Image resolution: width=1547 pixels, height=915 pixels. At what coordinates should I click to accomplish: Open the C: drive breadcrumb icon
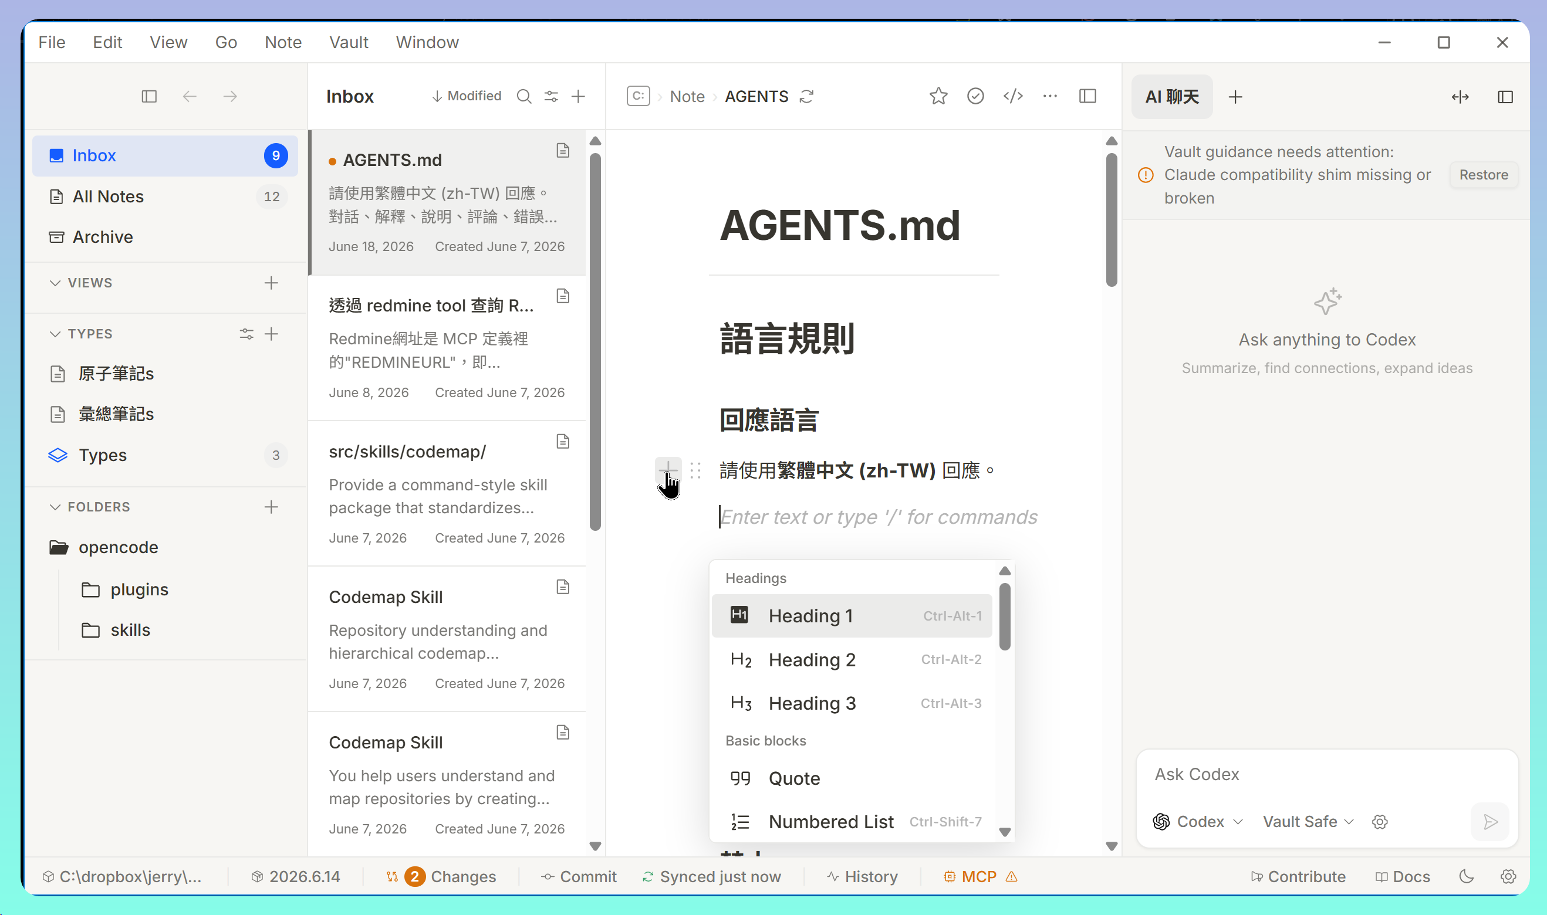point(639,96)
